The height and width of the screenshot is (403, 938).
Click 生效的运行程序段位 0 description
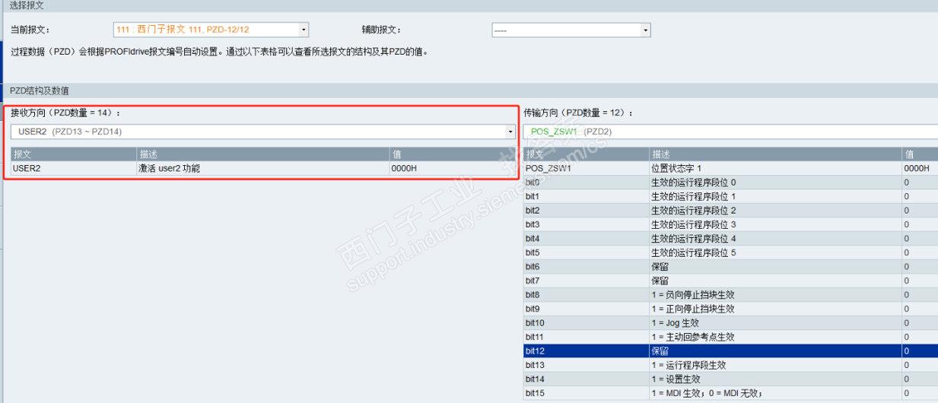point(694,182)
